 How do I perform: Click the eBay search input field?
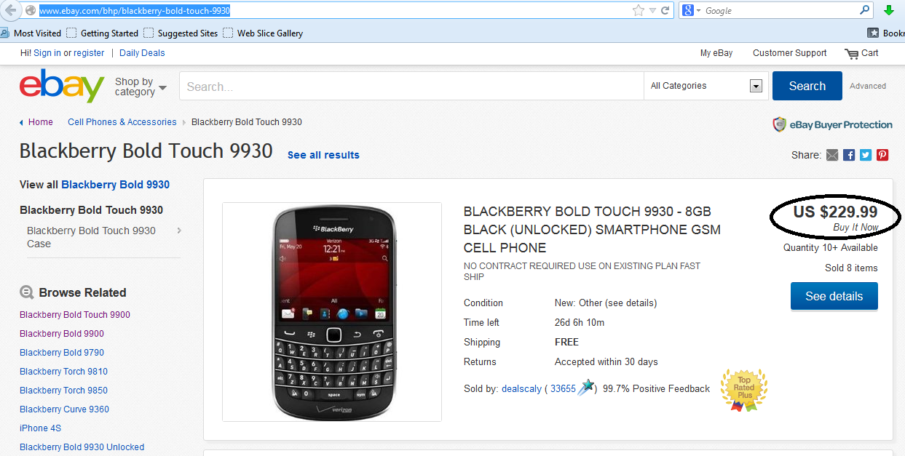click(x=411, y=86)
